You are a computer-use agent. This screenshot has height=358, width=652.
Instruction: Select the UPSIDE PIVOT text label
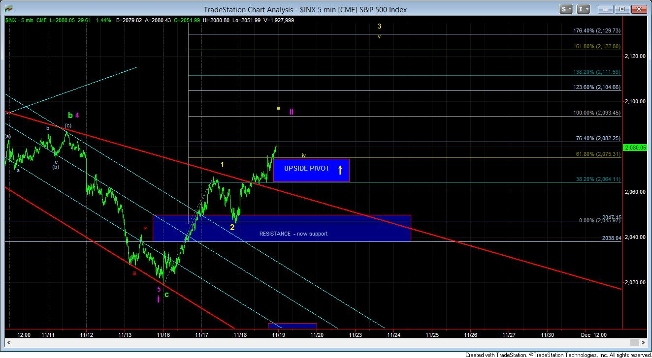pos(306,168)
